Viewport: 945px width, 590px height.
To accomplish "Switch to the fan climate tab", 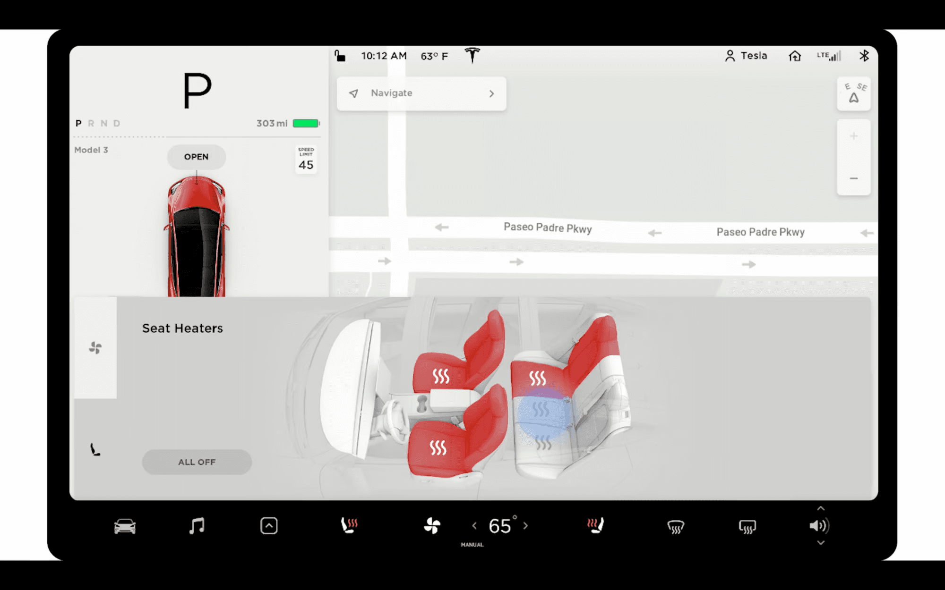I will pos(95,348).
